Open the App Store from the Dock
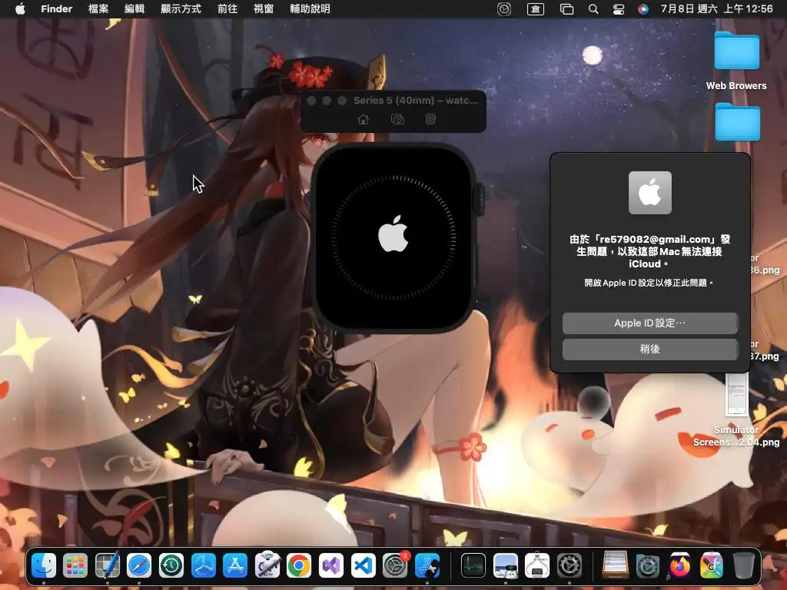787x590 pixels. pyautogui.click(x=235, y=566)
